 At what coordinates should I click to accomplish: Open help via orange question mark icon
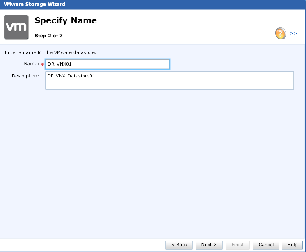[280, 34]
